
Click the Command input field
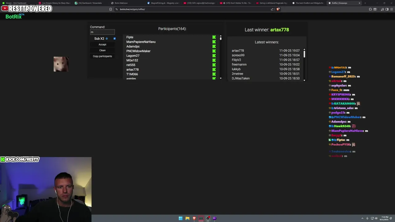click(102, 32)
